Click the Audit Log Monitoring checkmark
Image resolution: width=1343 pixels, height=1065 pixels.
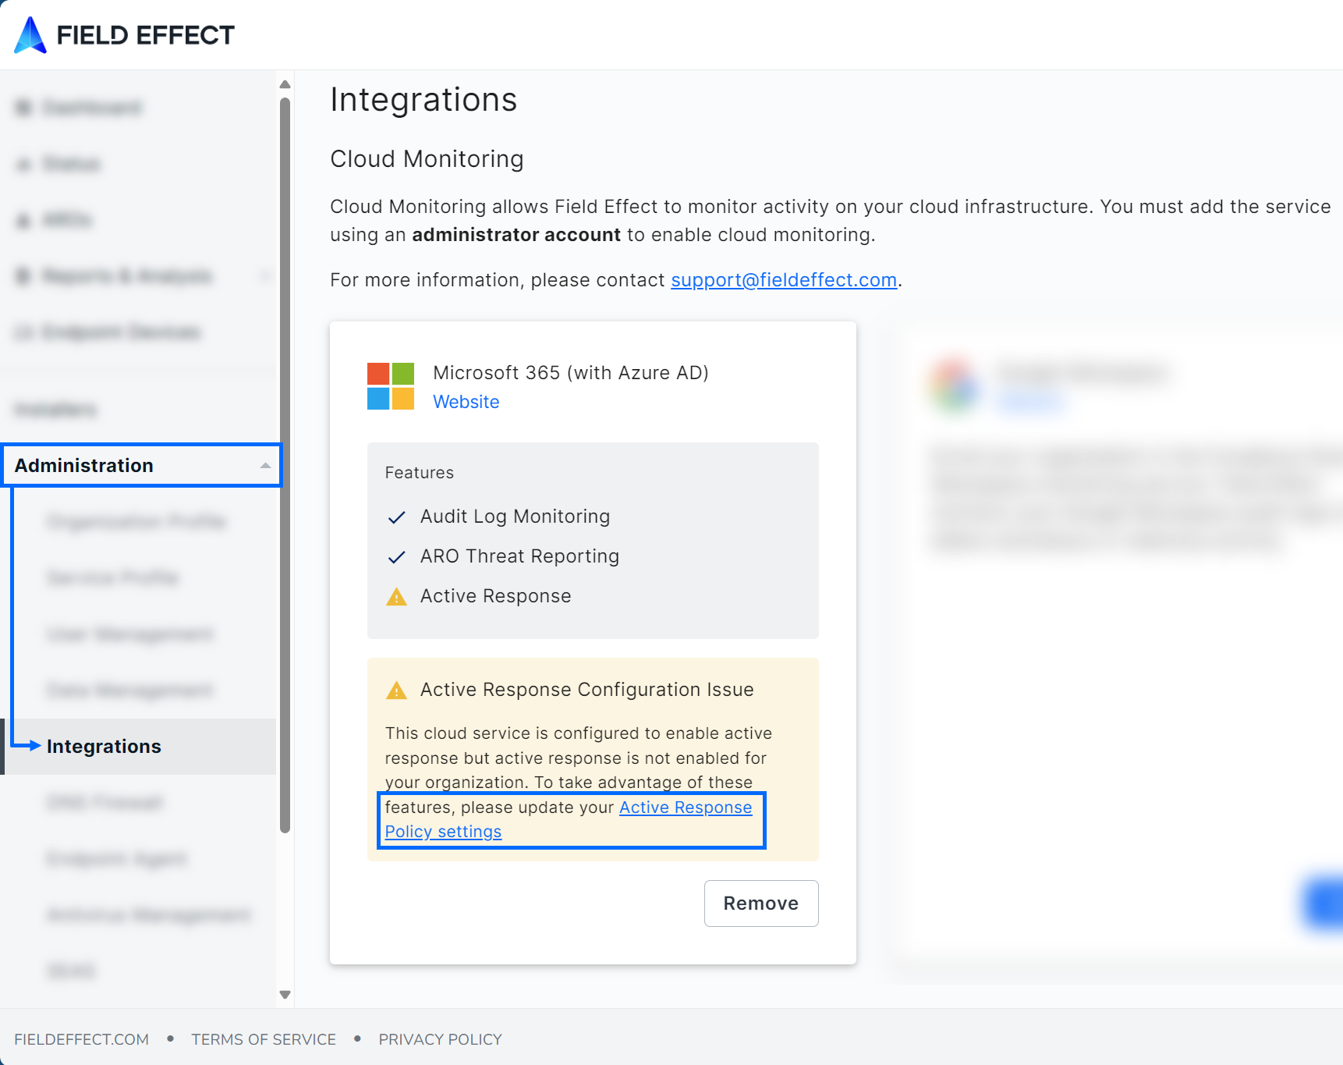point(396,517)
